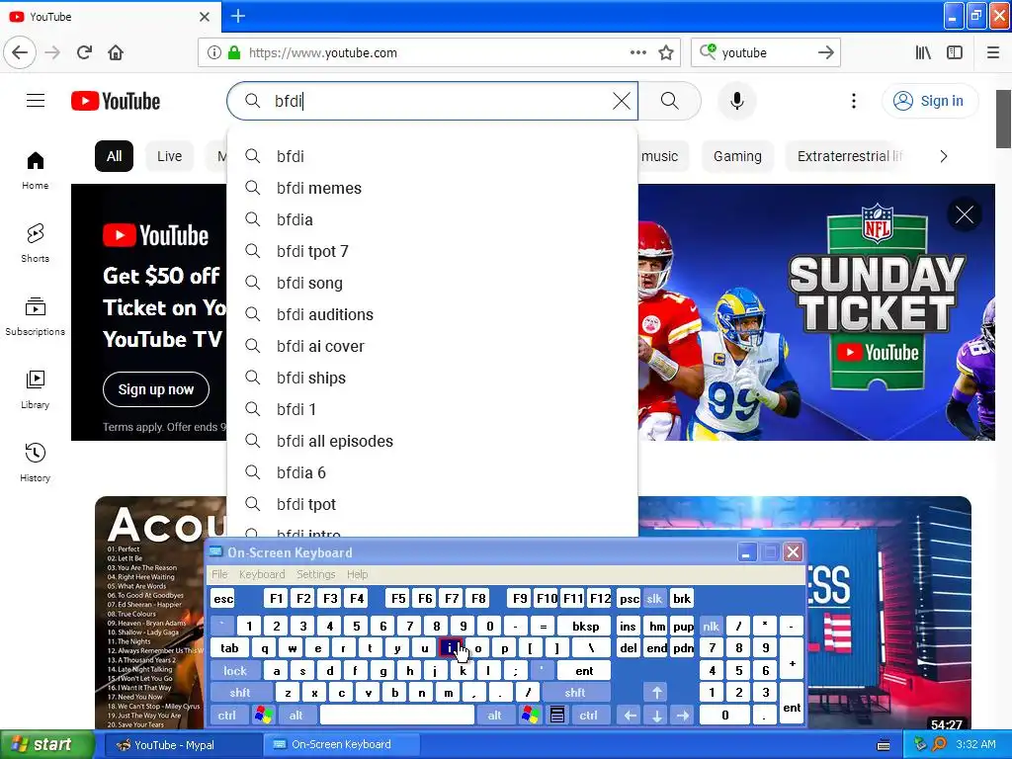Choose suggestion 'bfdi auditions'
1012x759 pixels.
(x=433, y=314)
